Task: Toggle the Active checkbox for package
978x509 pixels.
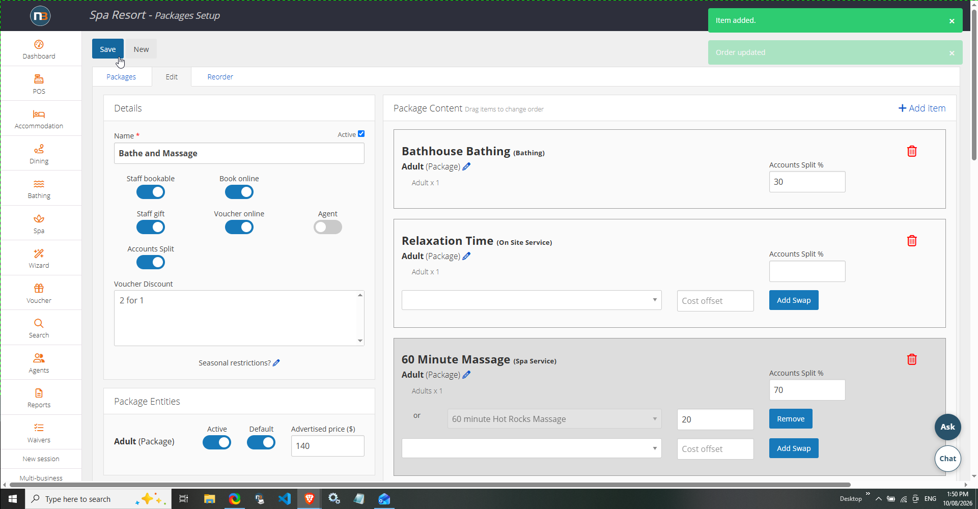Action: pos(361,134)
